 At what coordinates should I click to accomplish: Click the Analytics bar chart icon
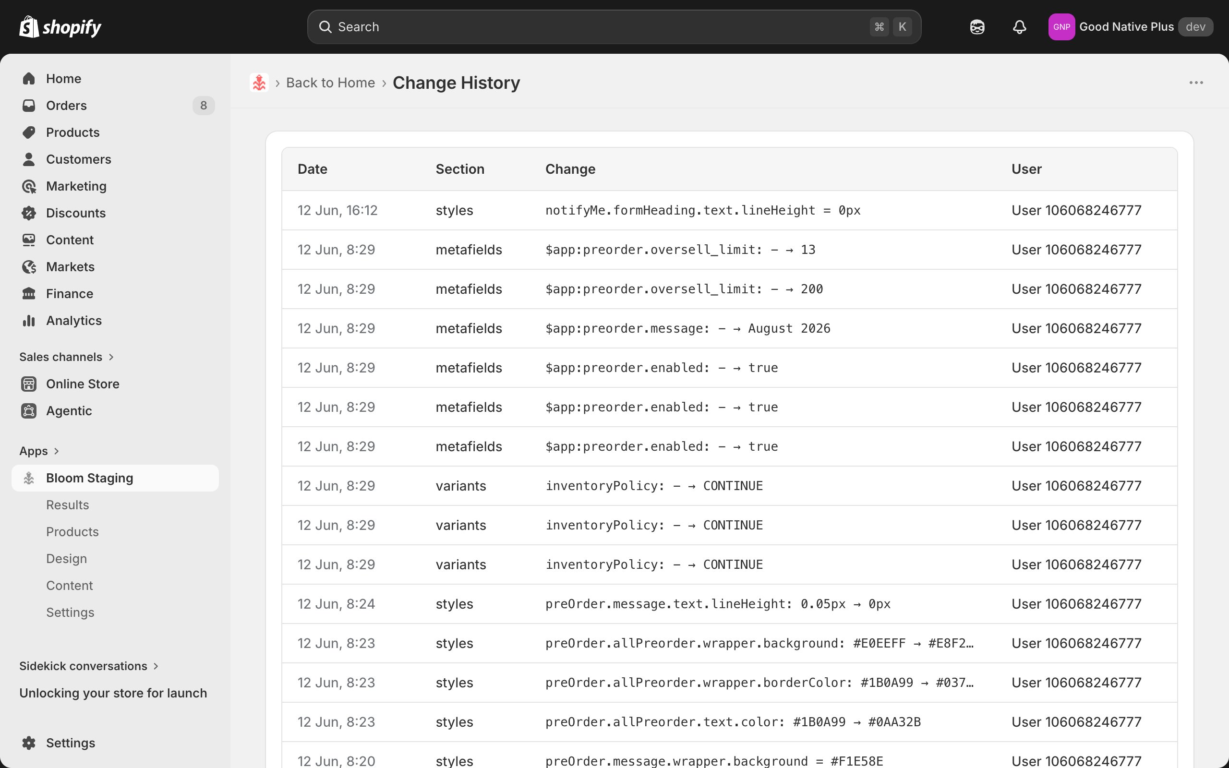[x=29, y=321]
